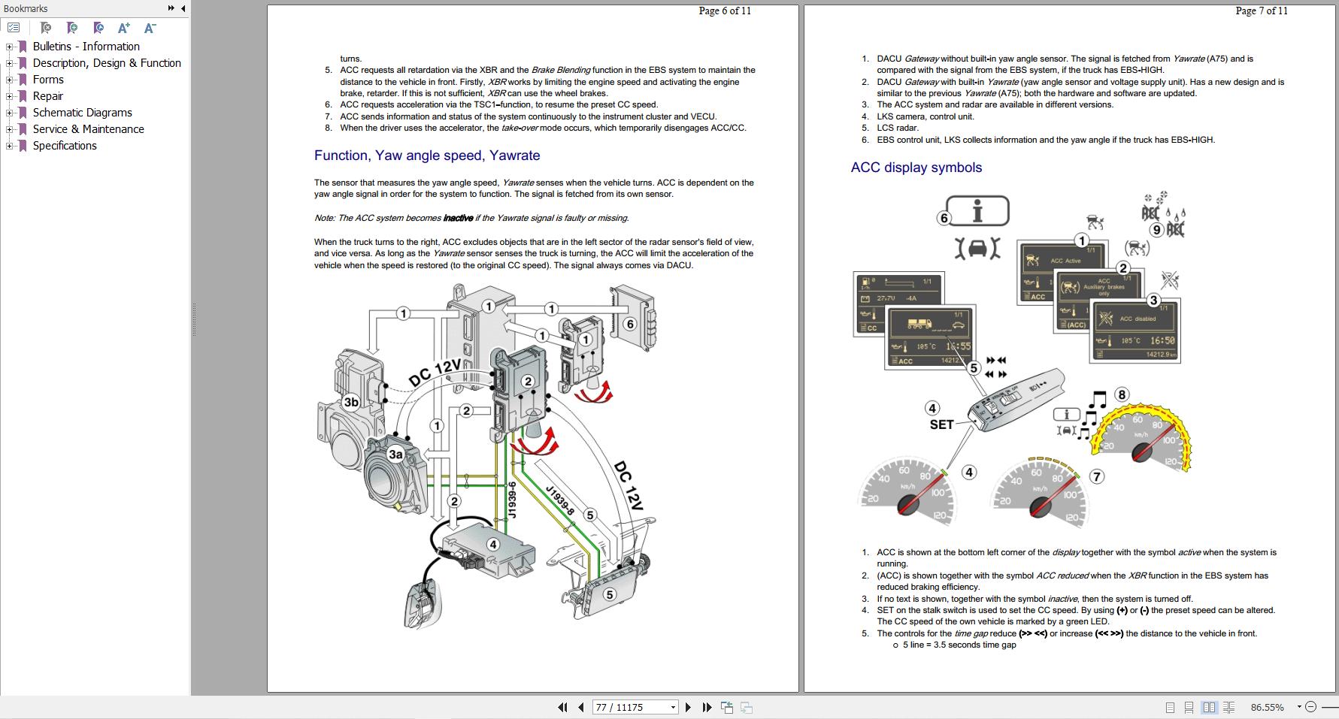Image resolution: width=1339 pixels, height=719 pixels.
Task: Click the Add Bookmark icon
Action: click(x=71, y=27)
